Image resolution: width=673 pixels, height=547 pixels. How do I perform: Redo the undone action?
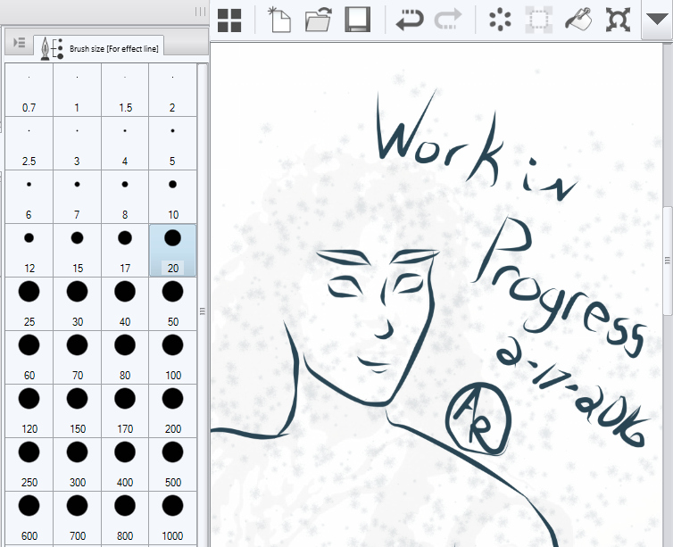point(448,20)
